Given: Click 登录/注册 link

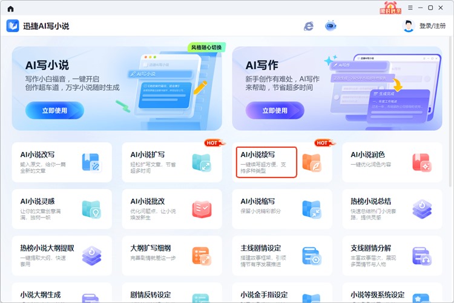Looking at the screenshot, I should click(x=432, y=26).
